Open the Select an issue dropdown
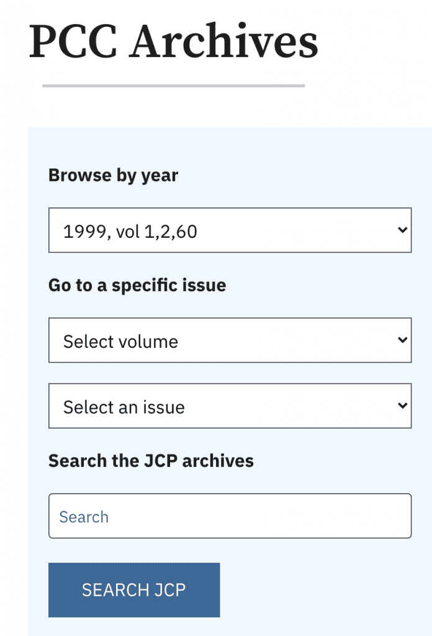Image resolution: width=432 pixels, height=636 pixels. pyautogui.click(x=230, y=406)
